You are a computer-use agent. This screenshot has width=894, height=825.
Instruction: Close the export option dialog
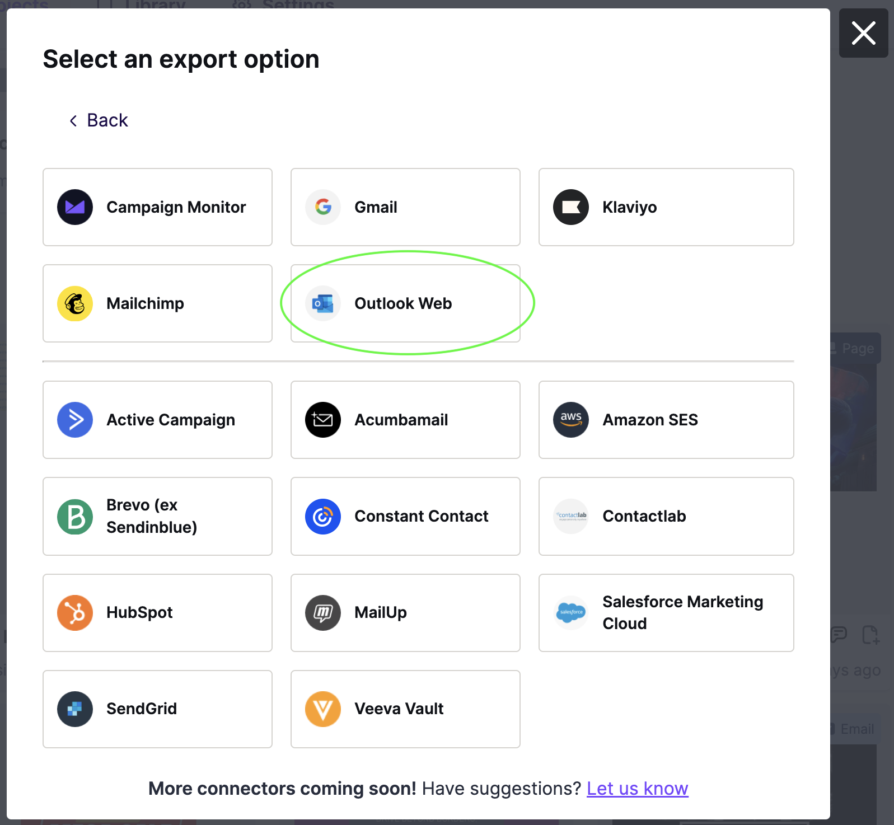(863, 33)
